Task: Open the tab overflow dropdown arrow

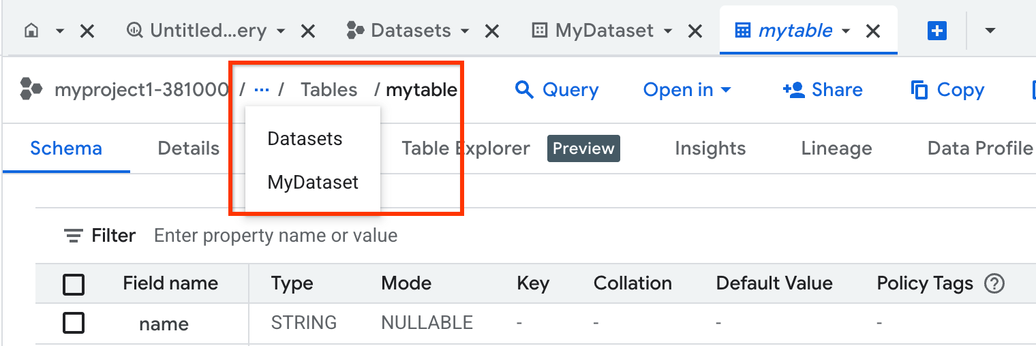Action: (990, 31)
